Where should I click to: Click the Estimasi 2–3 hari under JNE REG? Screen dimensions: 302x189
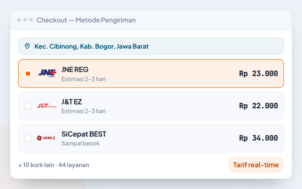point(84,79)
